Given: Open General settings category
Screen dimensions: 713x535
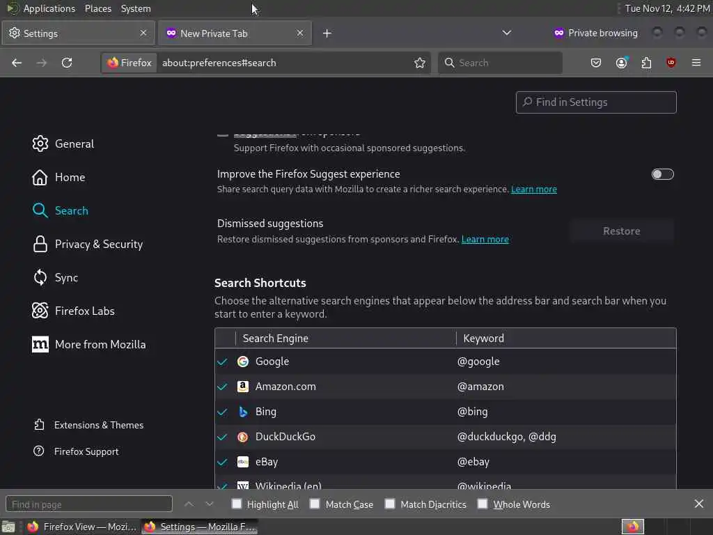Looking at the screenshot, I should [x=63, y=144].
